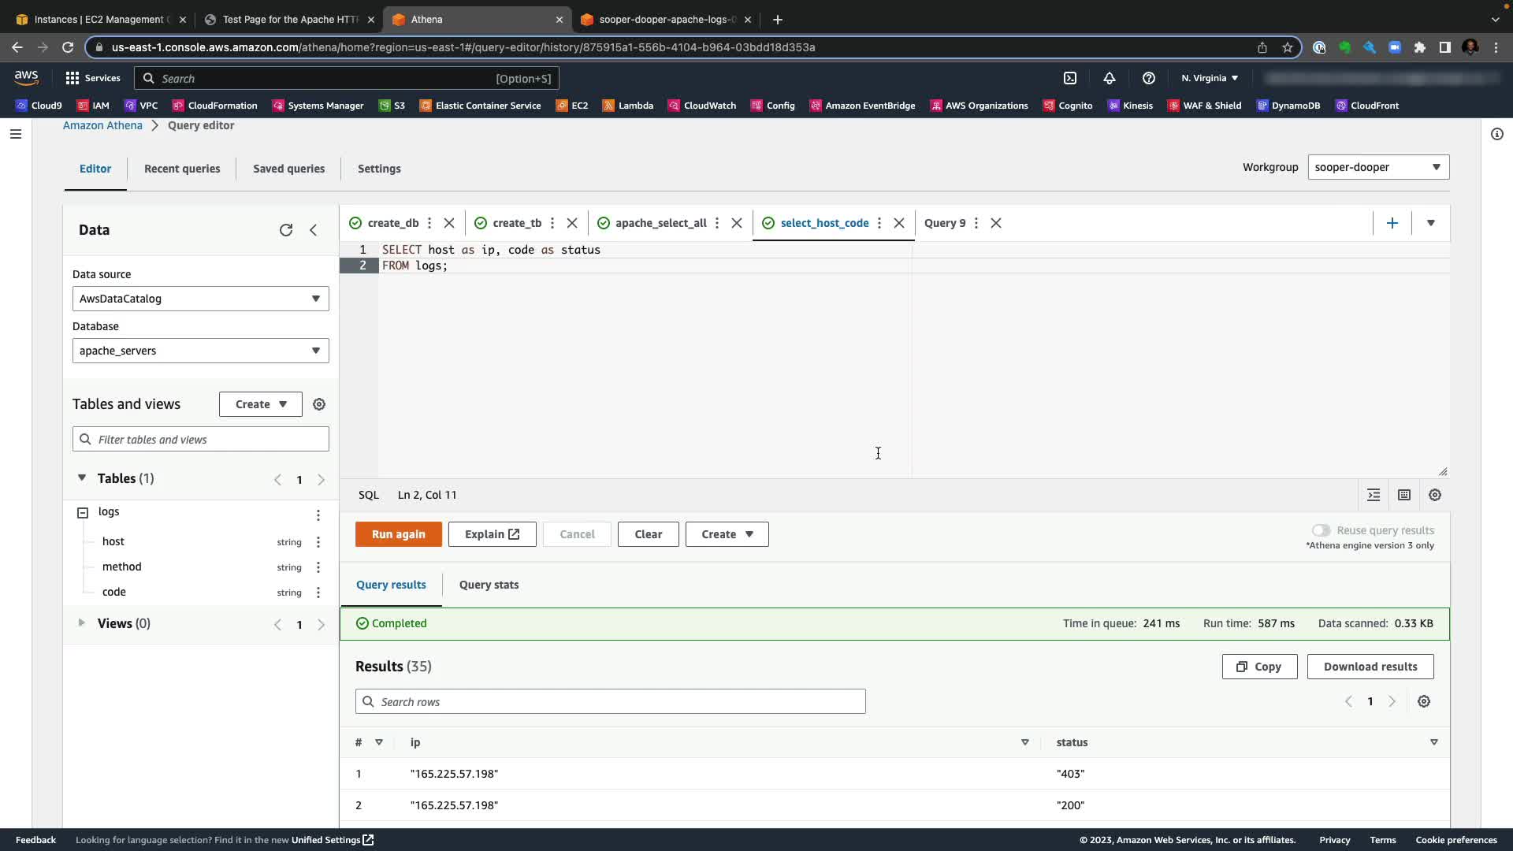Open results table settings gear
The height and width of the screenshot is (851, 1513).
1424,701
